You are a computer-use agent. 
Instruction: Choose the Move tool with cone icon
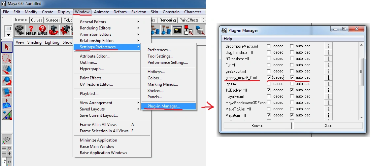pyautogui.click(x=7, y=70)
